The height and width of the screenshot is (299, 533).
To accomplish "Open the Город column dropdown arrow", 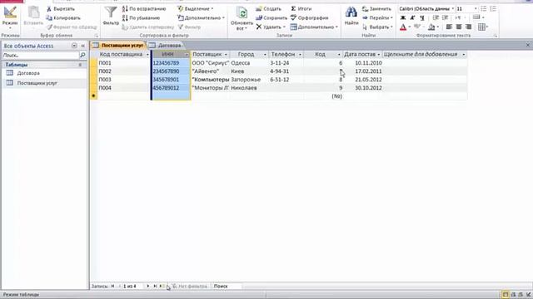I will point(265,55).
